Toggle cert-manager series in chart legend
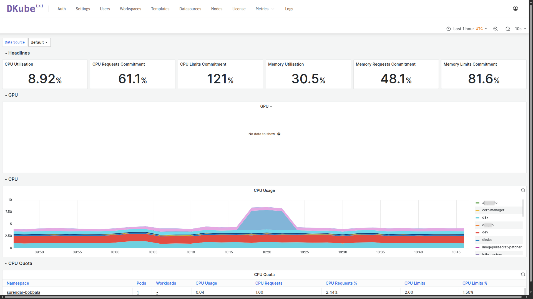The image size is (533, 299). (x=493, y=210)
